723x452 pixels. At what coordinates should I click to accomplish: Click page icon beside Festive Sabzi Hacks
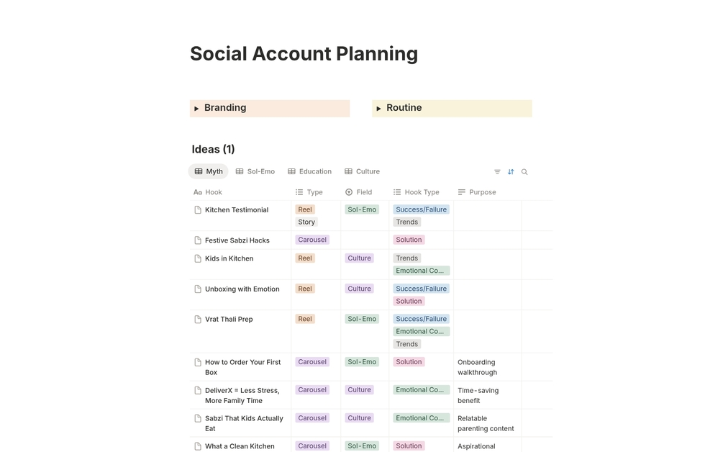tap(198, 240)
